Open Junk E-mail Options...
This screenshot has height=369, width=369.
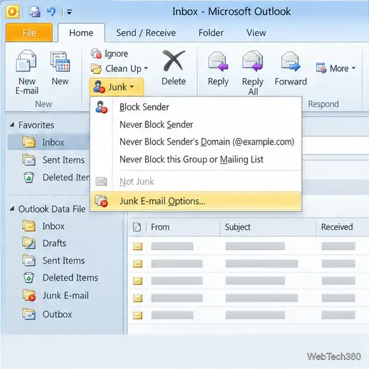pyautogui.click(x=196, y=201)
